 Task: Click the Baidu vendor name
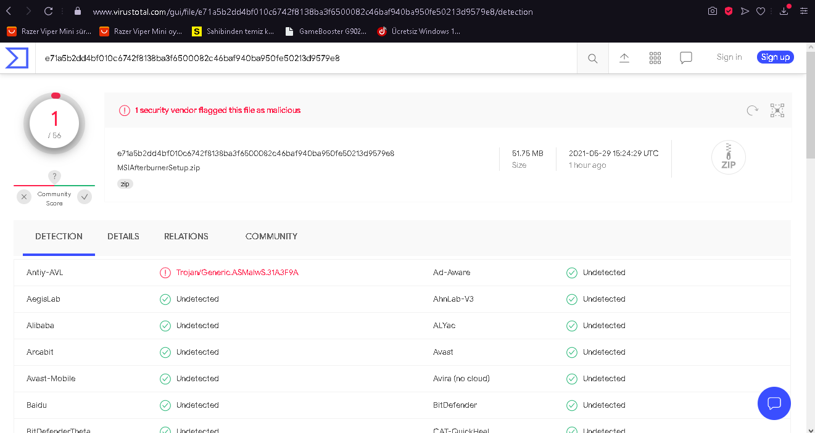pos(36,405)
